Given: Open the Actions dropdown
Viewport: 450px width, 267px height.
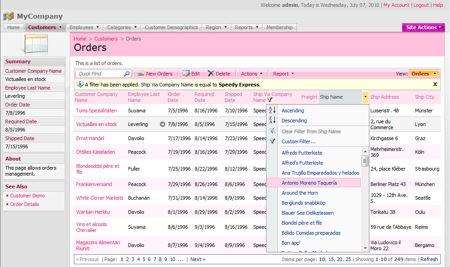Looking at the screenshot, I should [251, 73].
